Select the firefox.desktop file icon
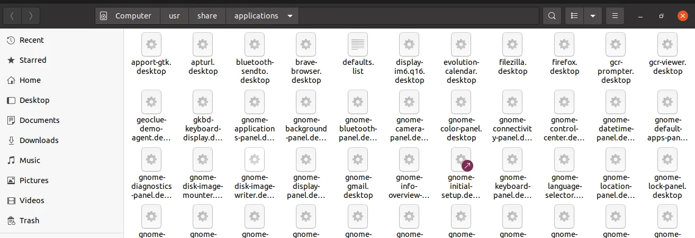Viewport: 695px width, 238px height. pyautogui.click(x=564, y=43)
